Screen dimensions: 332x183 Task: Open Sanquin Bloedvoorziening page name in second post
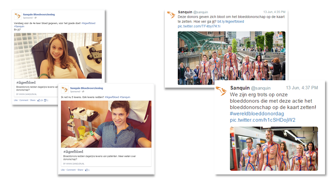pyautogui.click(x=86, y=88)
